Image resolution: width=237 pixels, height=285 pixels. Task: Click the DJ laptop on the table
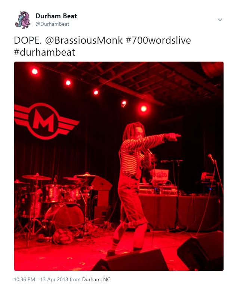coord(160,176)
